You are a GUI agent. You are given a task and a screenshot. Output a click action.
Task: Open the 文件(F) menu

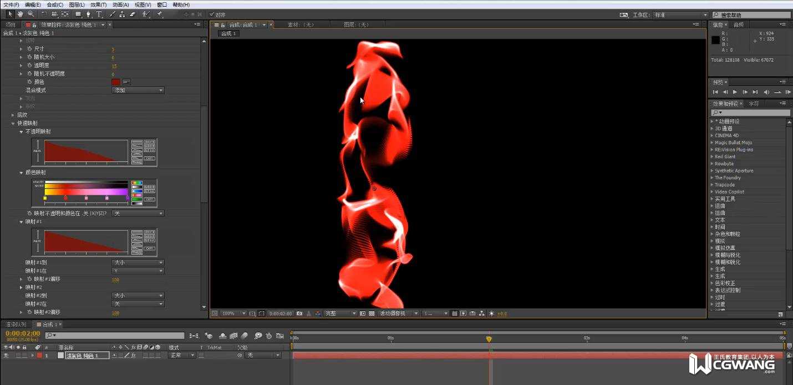[x=11, y=4]
